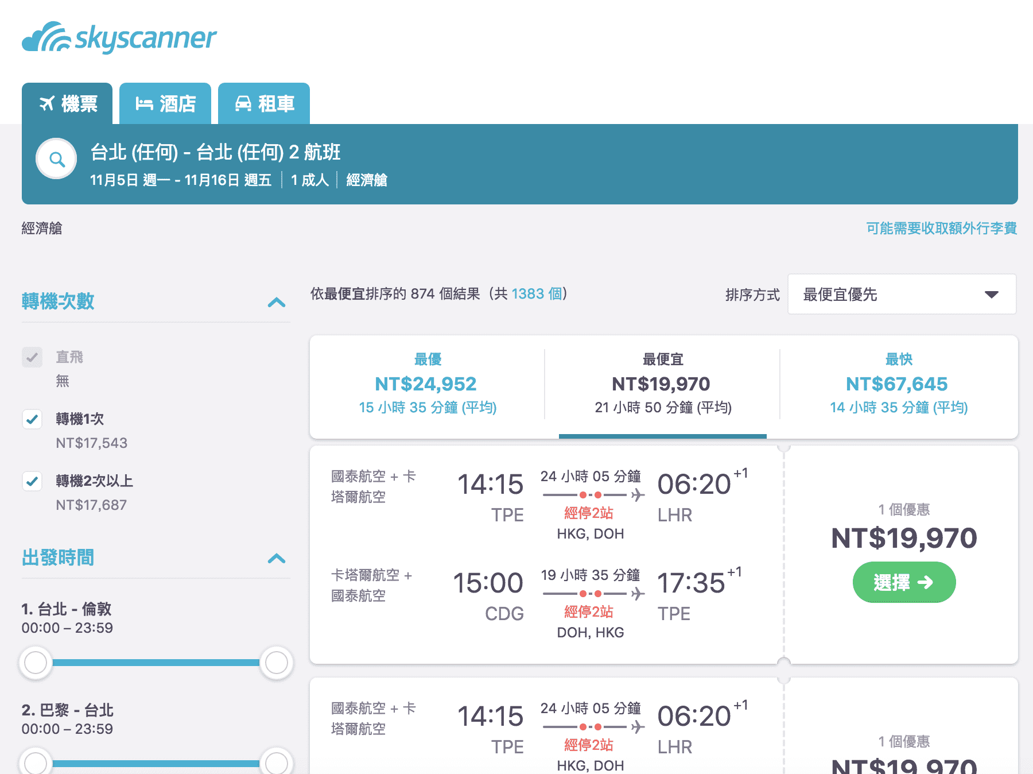Click the Skyscanner logo
Screen dimensions: 1033x774
pos(119,37)
